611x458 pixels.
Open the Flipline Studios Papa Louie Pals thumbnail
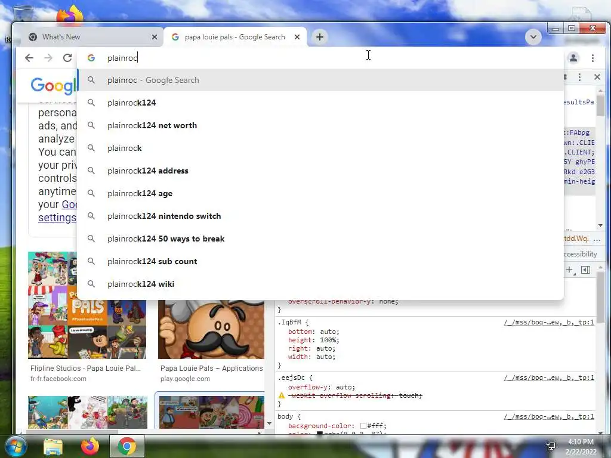click(87, 305)
